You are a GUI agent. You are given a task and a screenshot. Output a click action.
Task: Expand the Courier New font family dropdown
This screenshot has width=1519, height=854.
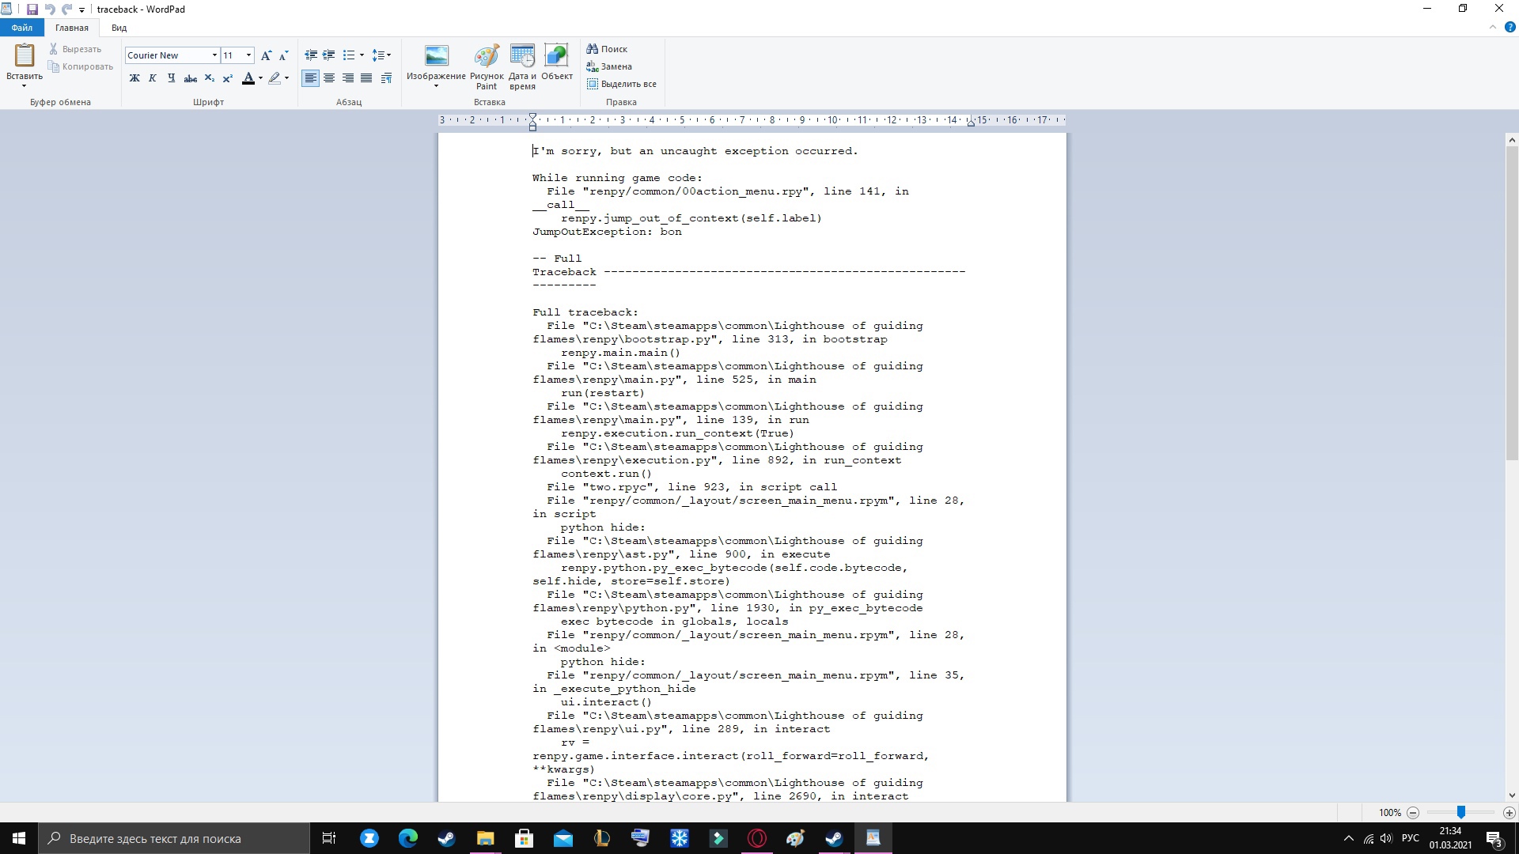pos(214,55)
